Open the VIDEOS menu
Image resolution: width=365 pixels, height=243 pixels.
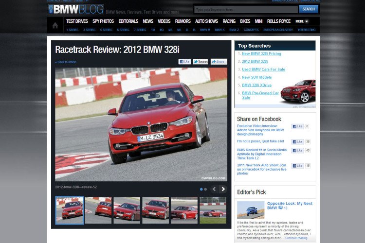[x=164, y=21]
